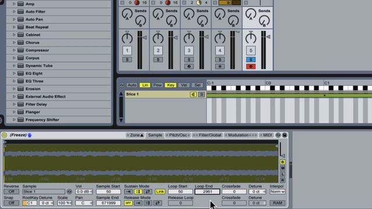Select the loop release mode icon

(148, 203)
